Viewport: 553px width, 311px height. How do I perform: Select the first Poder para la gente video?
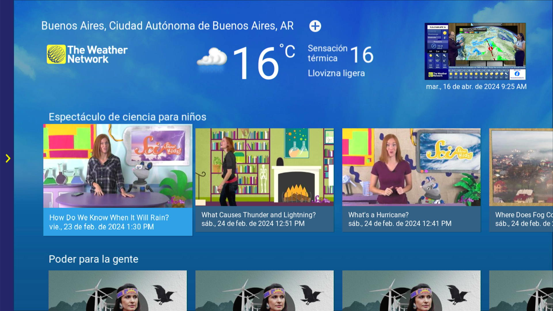[x=118, y=291]
